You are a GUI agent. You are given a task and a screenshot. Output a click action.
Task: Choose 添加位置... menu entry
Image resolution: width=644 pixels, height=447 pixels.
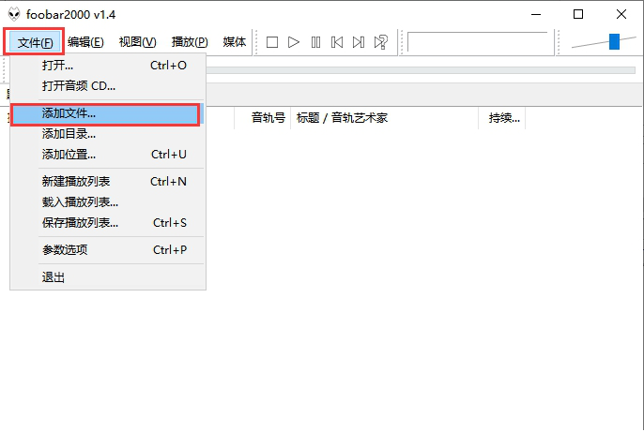[x=108, y=155]
